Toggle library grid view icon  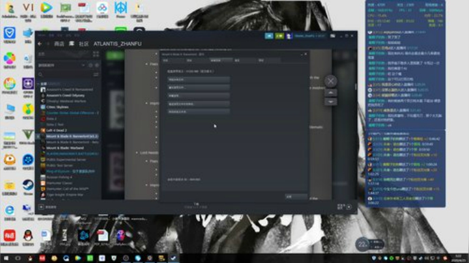click(96, 54)
